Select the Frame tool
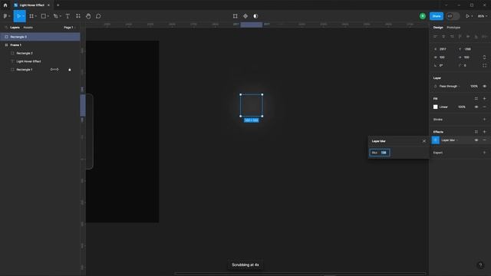The image size is (491, 276). coord(31,16)
